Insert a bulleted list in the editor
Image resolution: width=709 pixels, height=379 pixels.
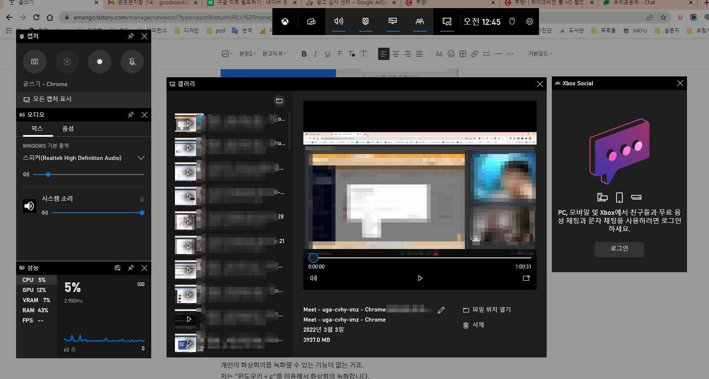486,54
